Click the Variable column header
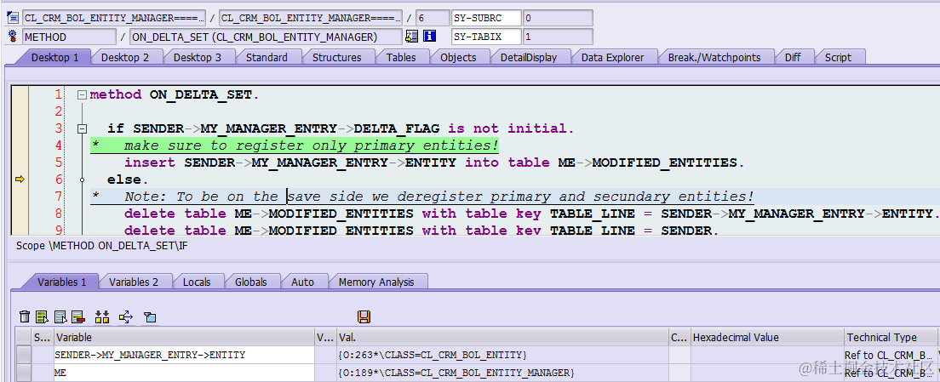The height and width of the screenshot is (382, 940). [184, 338]
